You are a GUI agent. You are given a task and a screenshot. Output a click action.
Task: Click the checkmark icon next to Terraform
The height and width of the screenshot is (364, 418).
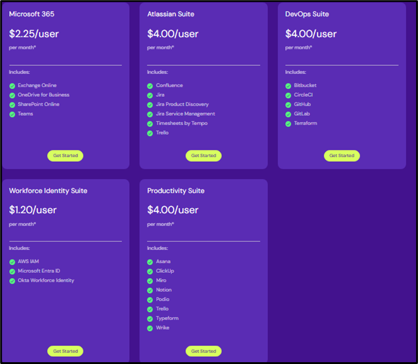pyautogui.click(x=288, y=124)
